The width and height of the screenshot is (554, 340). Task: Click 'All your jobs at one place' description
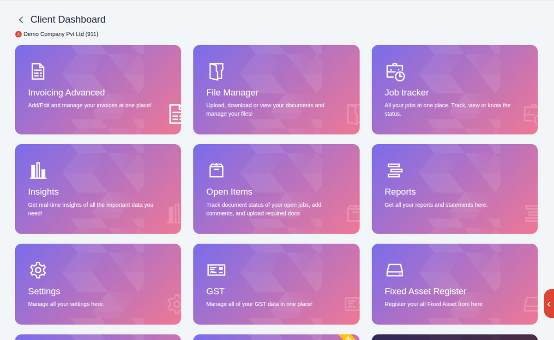pos(447,110)
